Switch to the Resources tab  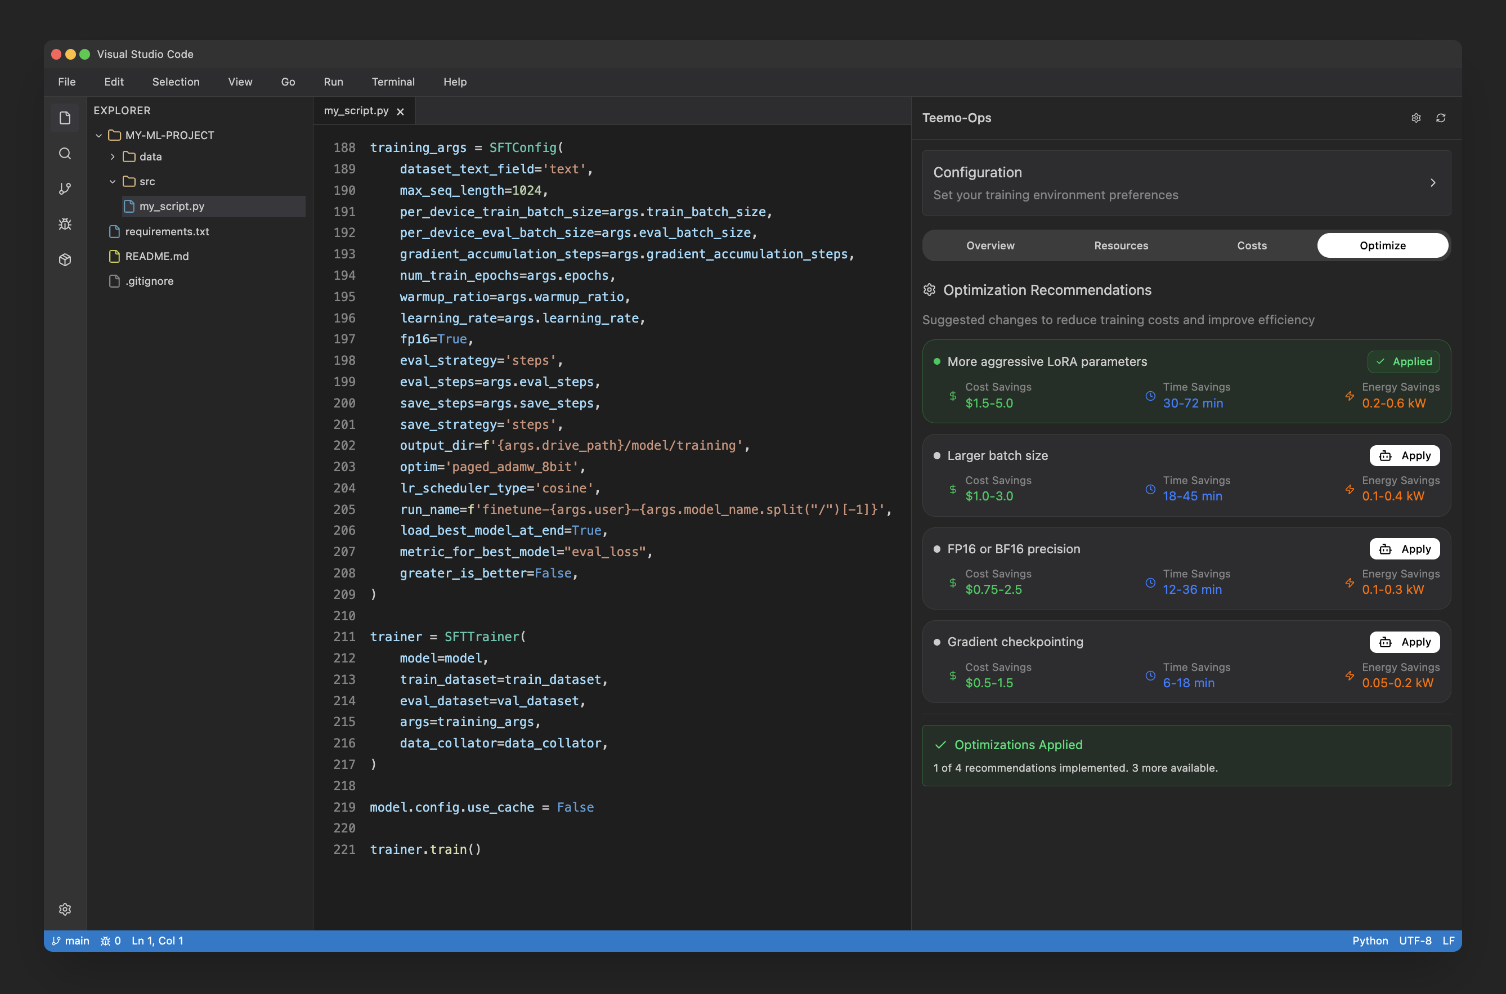coord(1121,245)
